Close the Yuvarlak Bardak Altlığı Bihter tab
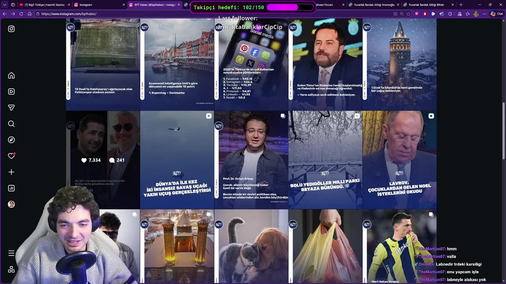This screenshot has height=284, width=506. coord(453,5)
